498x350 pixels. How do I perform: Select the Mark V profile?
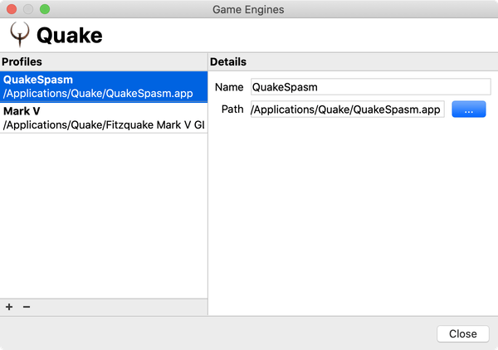pos(104,118)
